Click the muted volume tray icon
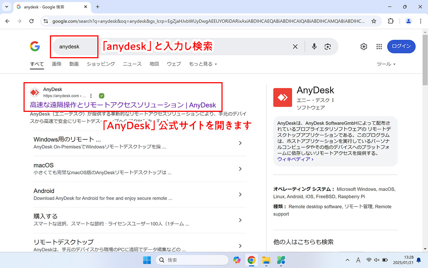428x268 pixels. click(377, 260)
